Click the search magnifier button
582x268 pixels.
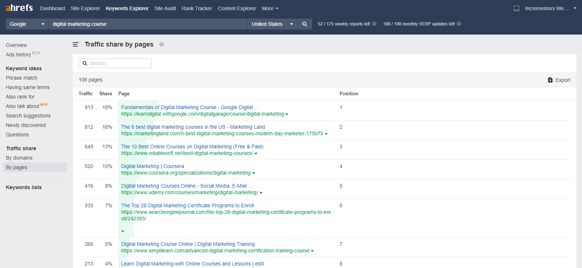(305, 24)
